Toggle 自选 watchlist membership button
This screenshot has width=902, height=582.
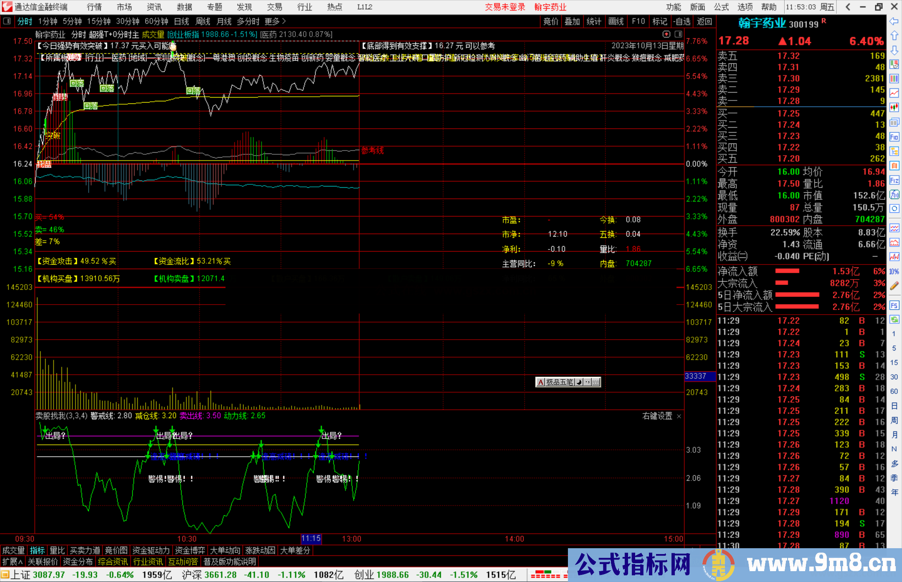tap(682, 21)
